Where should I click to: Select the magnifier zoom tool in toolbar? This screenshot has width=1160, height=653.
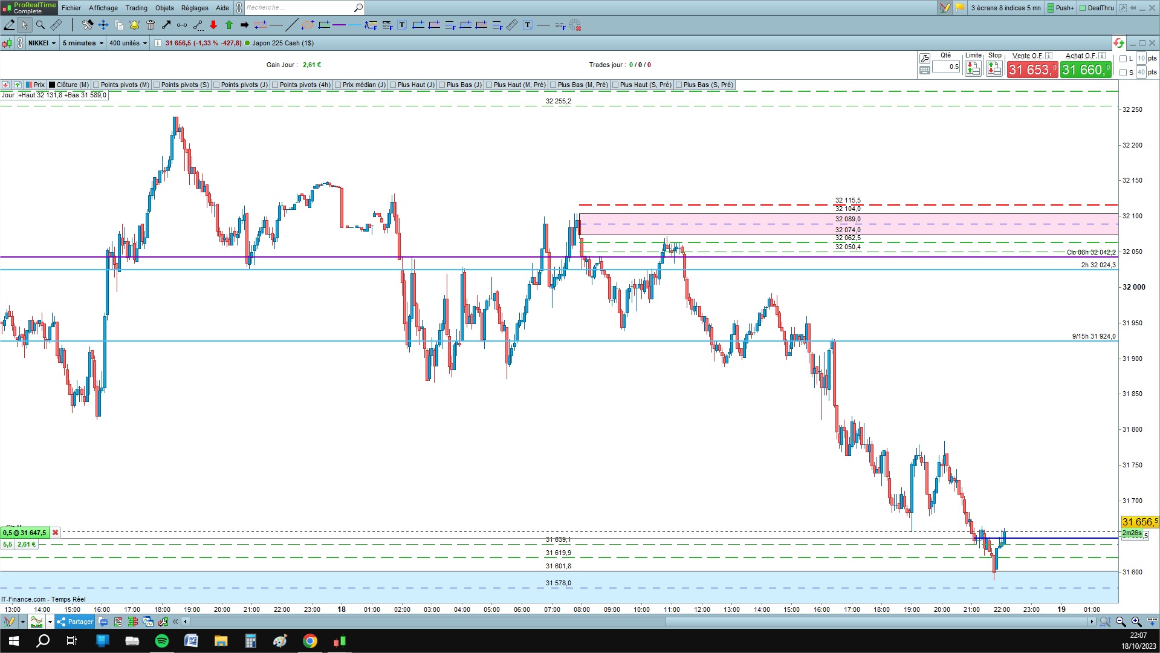coord(40,25)
